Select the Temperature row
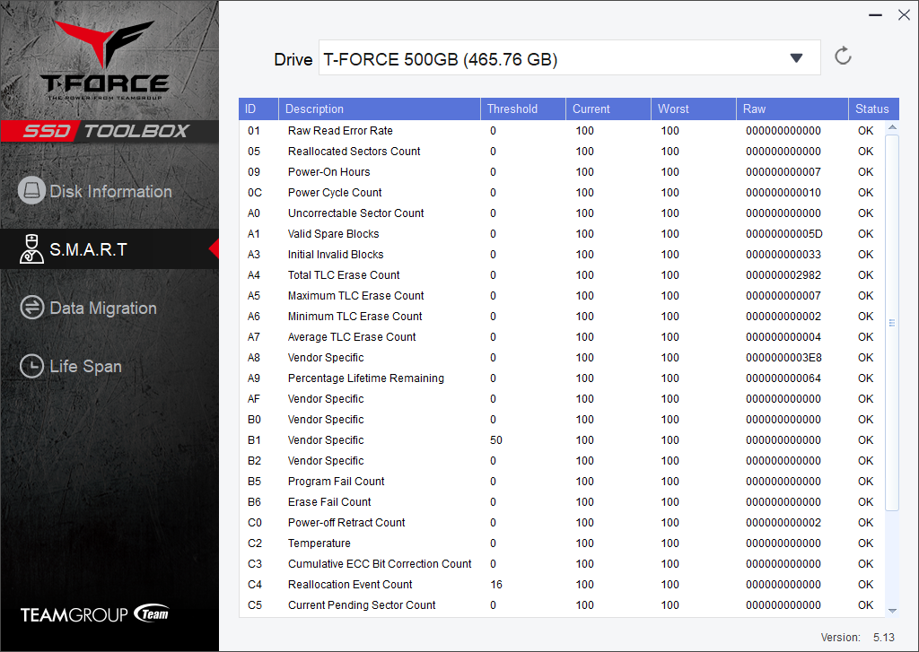 point(562,543)
